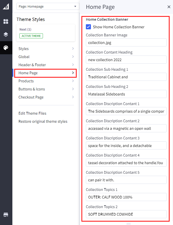Close the Home Page settings panel
The width and height of the screenshot is (173, 225).
pyautogui.click(x=169, y=7)
